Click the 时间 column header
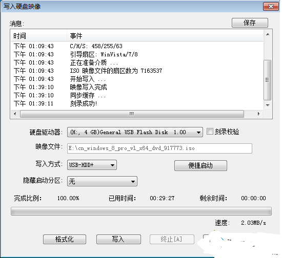 (x=38, y=36)
